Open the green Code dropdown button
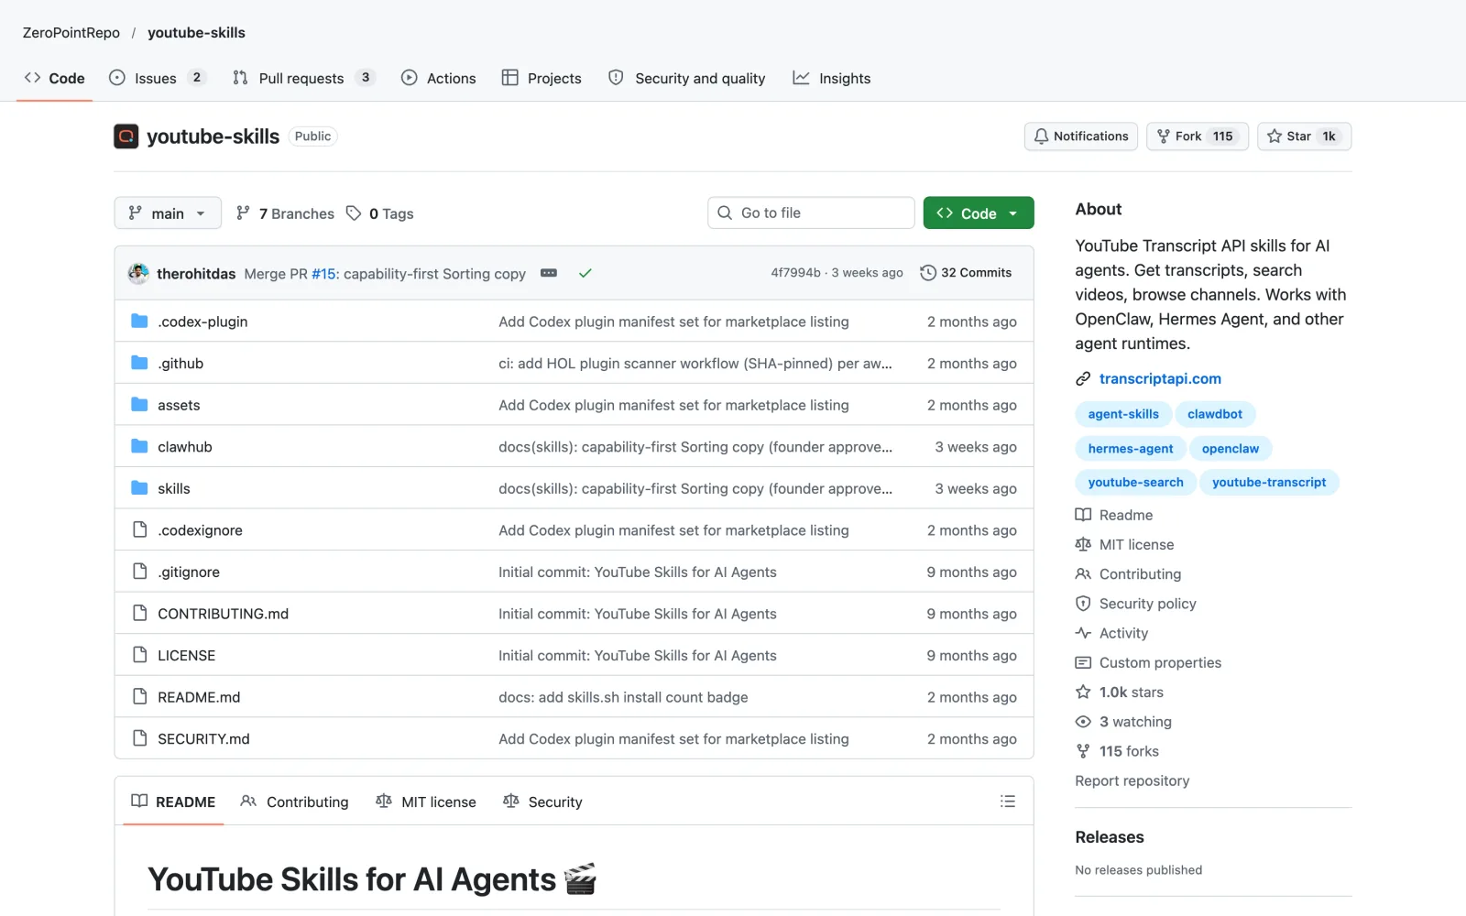1466x916 pixels. pos(979,213)
